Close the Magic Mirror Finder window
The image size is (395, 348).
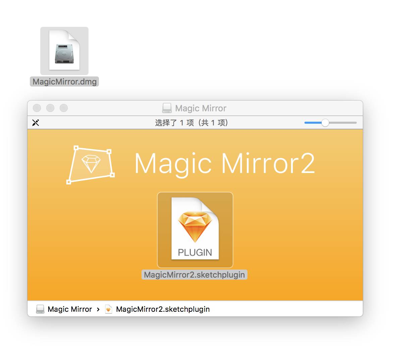pyautogui.click(x=37, y=108)
